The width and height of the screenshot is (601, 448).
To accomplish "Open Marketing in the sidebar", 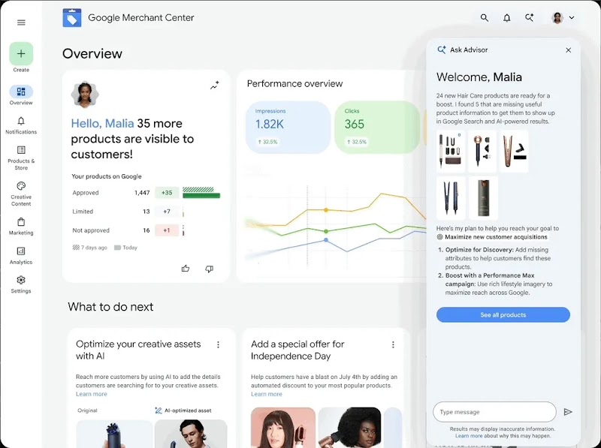I will (x=21, y=227).
